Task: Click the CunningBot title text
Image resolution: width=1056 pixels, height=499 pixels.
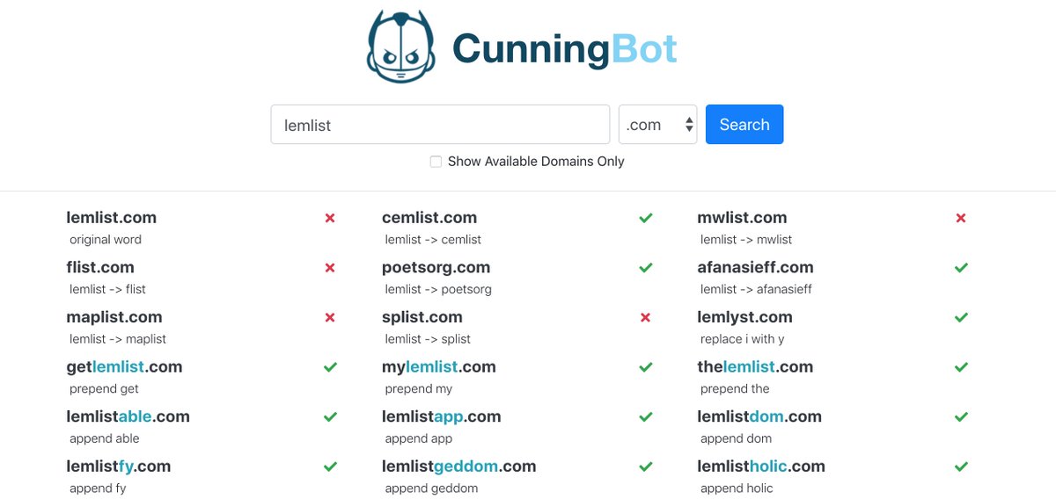Action: pos(565,49)
